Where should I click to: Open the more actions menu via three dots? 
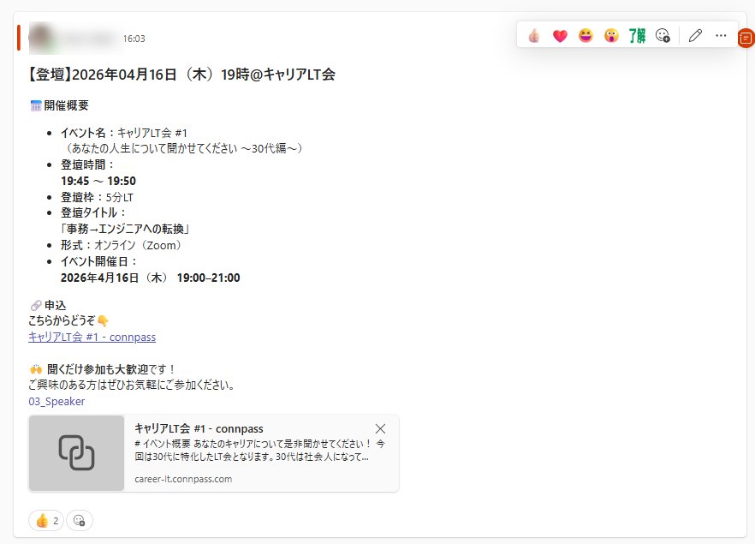[x=722, y=36]
